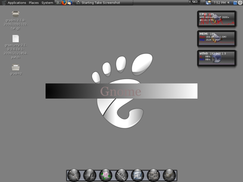
Task: Click the MEM monitor desklet
Action: (217, 39)
